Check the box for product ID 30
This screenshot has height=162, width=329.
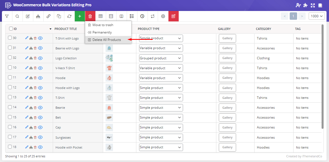click(x=10, y=38)
